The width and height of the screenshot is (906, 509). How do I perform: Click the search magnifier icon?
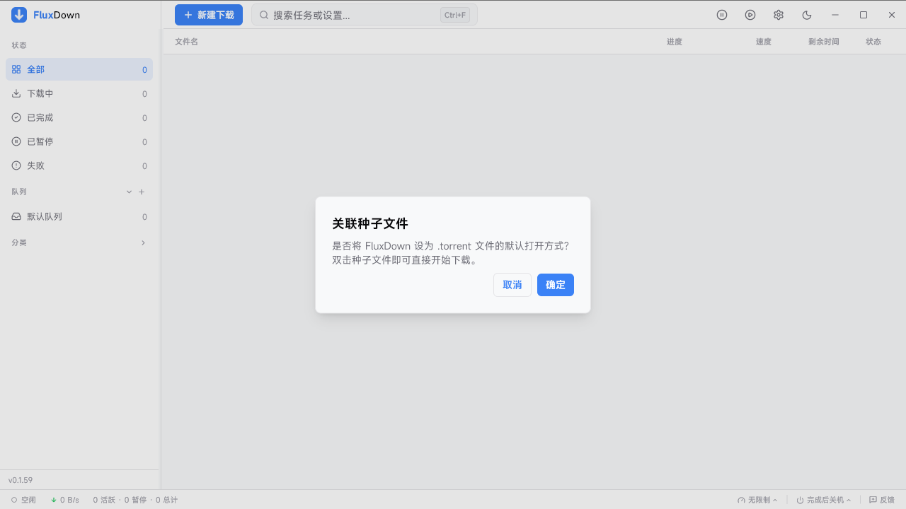click(x=264, y=15)
